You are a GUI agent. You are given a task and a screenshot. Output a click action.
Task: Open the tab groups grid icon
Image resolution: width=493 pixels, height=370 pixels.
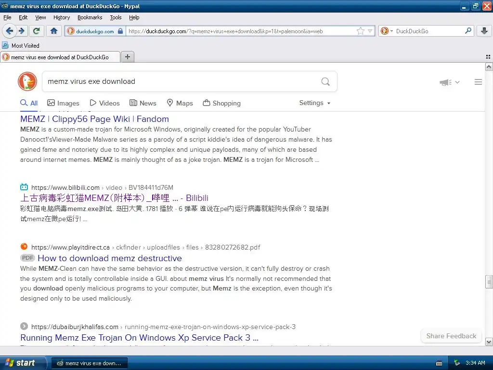(488, 57)
